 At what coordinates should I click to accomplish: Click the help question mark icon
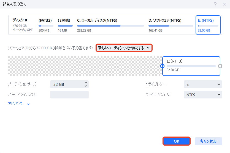tap(215, 4)
